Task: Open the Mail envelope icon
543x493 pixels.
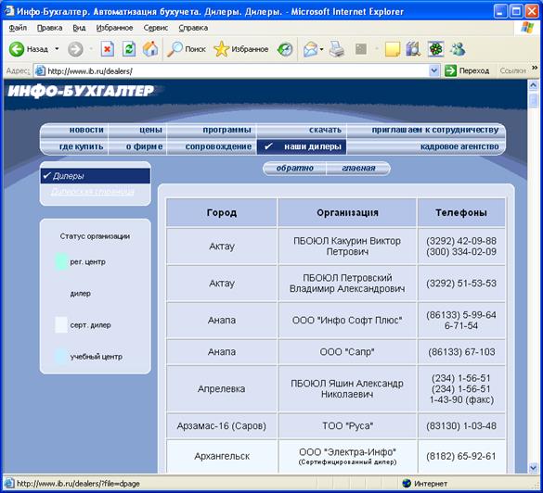Action: pyautogui.click(x=311, y=49)
